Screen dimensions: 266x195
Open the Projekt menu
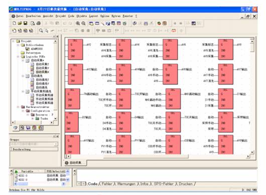coord(61,16)
